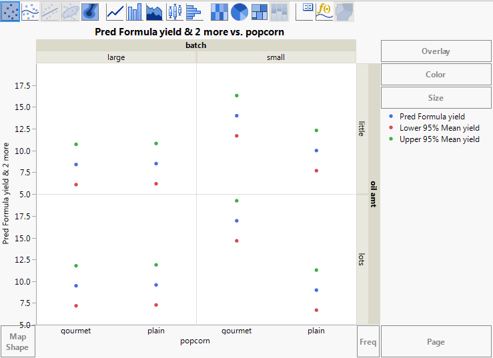Select the Heatmap icon
The height and width of the screenshot is (358, 493).
[219, 11]
